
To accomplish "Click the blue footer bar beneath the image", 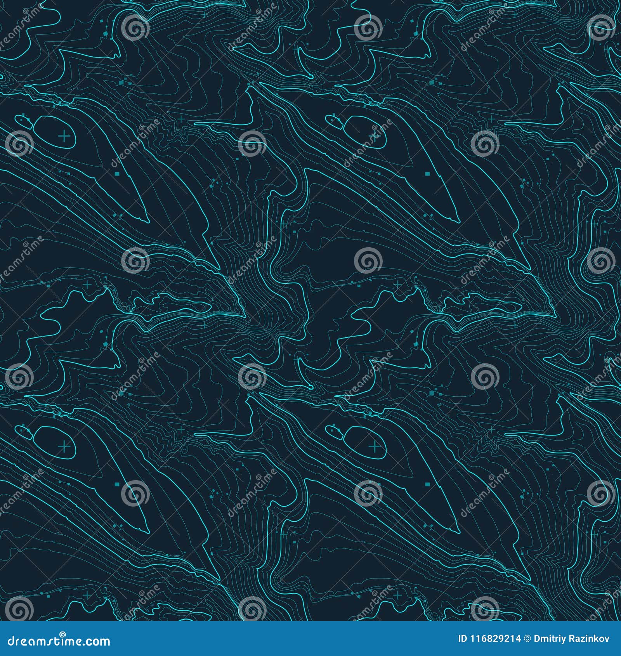I will pos(310,645).
